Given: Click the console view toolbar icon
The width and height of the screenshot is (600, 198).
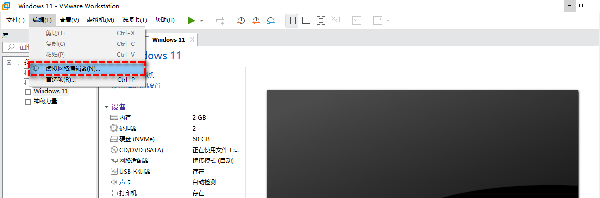Looking at the screenshot, I should point(357,21).
